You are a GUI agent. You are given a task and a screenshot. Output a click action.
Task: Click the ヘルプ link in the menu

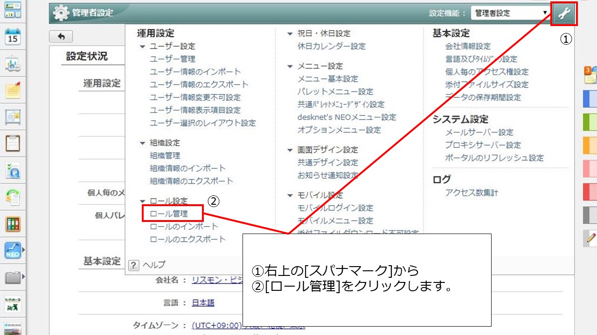point(154,265)
